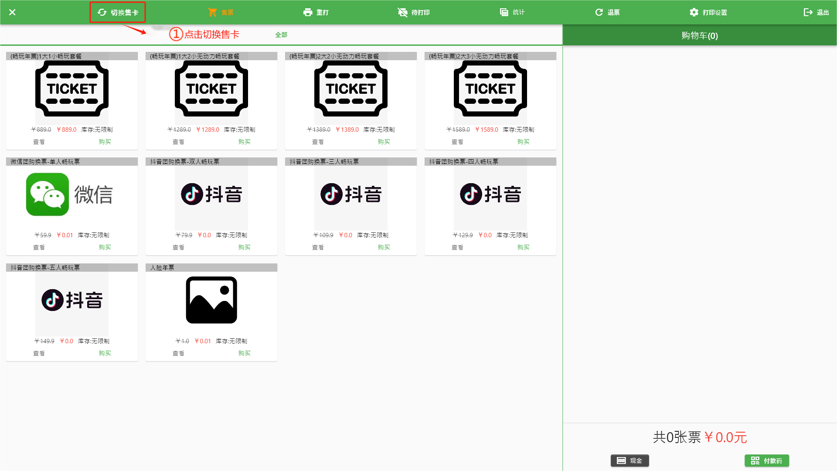
Task: View details 查看 of 2大3小无动力畅玩套餐
Action: pos(457,142)
